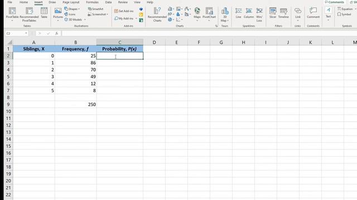Insert a Line sparkline

(238, 13)
